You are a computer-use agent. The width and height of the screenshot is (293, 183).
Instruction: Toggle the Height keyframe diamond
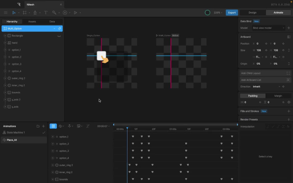click(x=283, y=50)
